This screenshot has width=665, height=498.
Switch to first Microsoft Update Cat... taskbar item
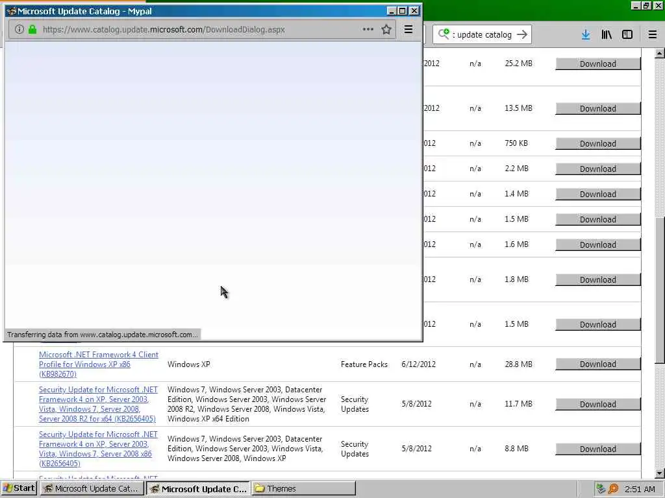click(92, 488)
